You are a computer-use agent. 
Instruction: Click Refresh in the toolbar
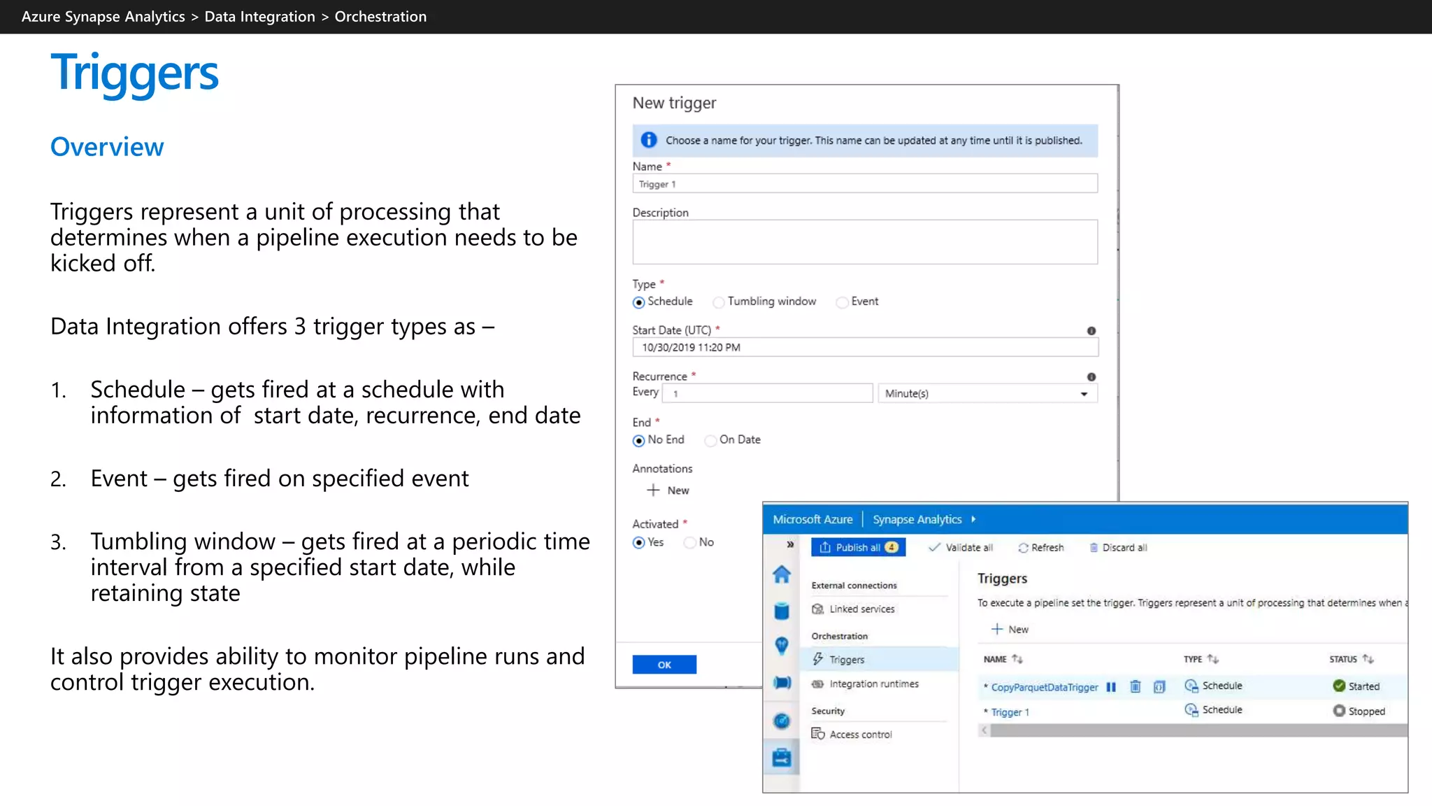click(1041, 547)
